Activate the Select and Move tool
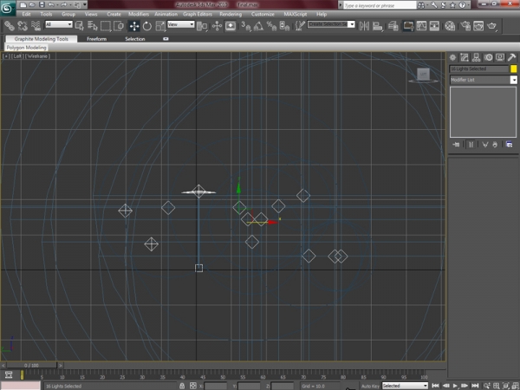The height and width of the screenshot is (390, 520). (x=134, y=26)
